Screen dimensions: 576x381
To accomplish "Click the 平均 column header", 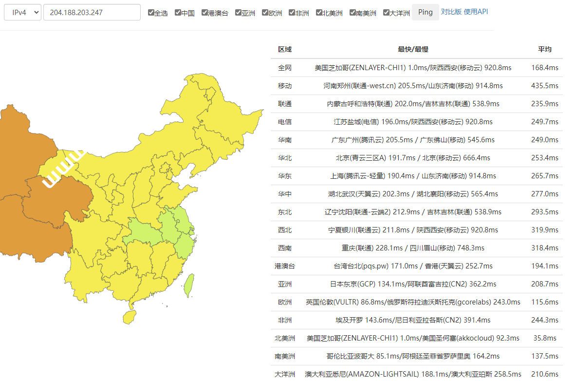I will coord(544,49).
